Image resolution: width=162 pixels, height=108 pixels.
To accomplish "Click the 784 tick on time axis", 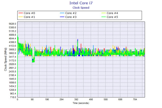I will pos(135,99).
